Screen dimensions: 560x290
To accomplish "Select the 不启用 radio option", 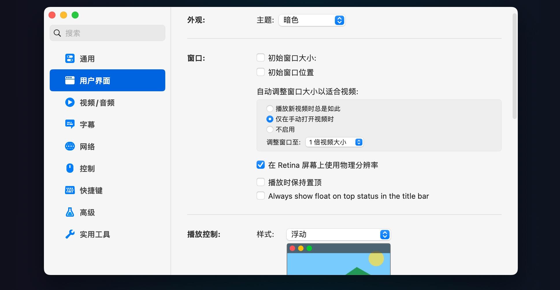I will coord(270,129).
